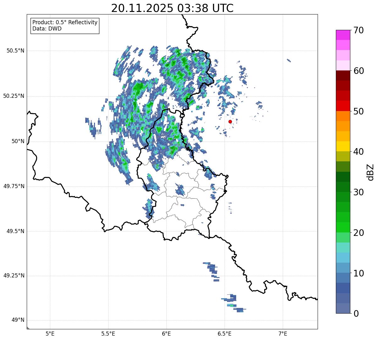Viewport: 378px width, 340px height.
Task: Click the 49.5°N latitude label
Action: [x=15, y=231]
